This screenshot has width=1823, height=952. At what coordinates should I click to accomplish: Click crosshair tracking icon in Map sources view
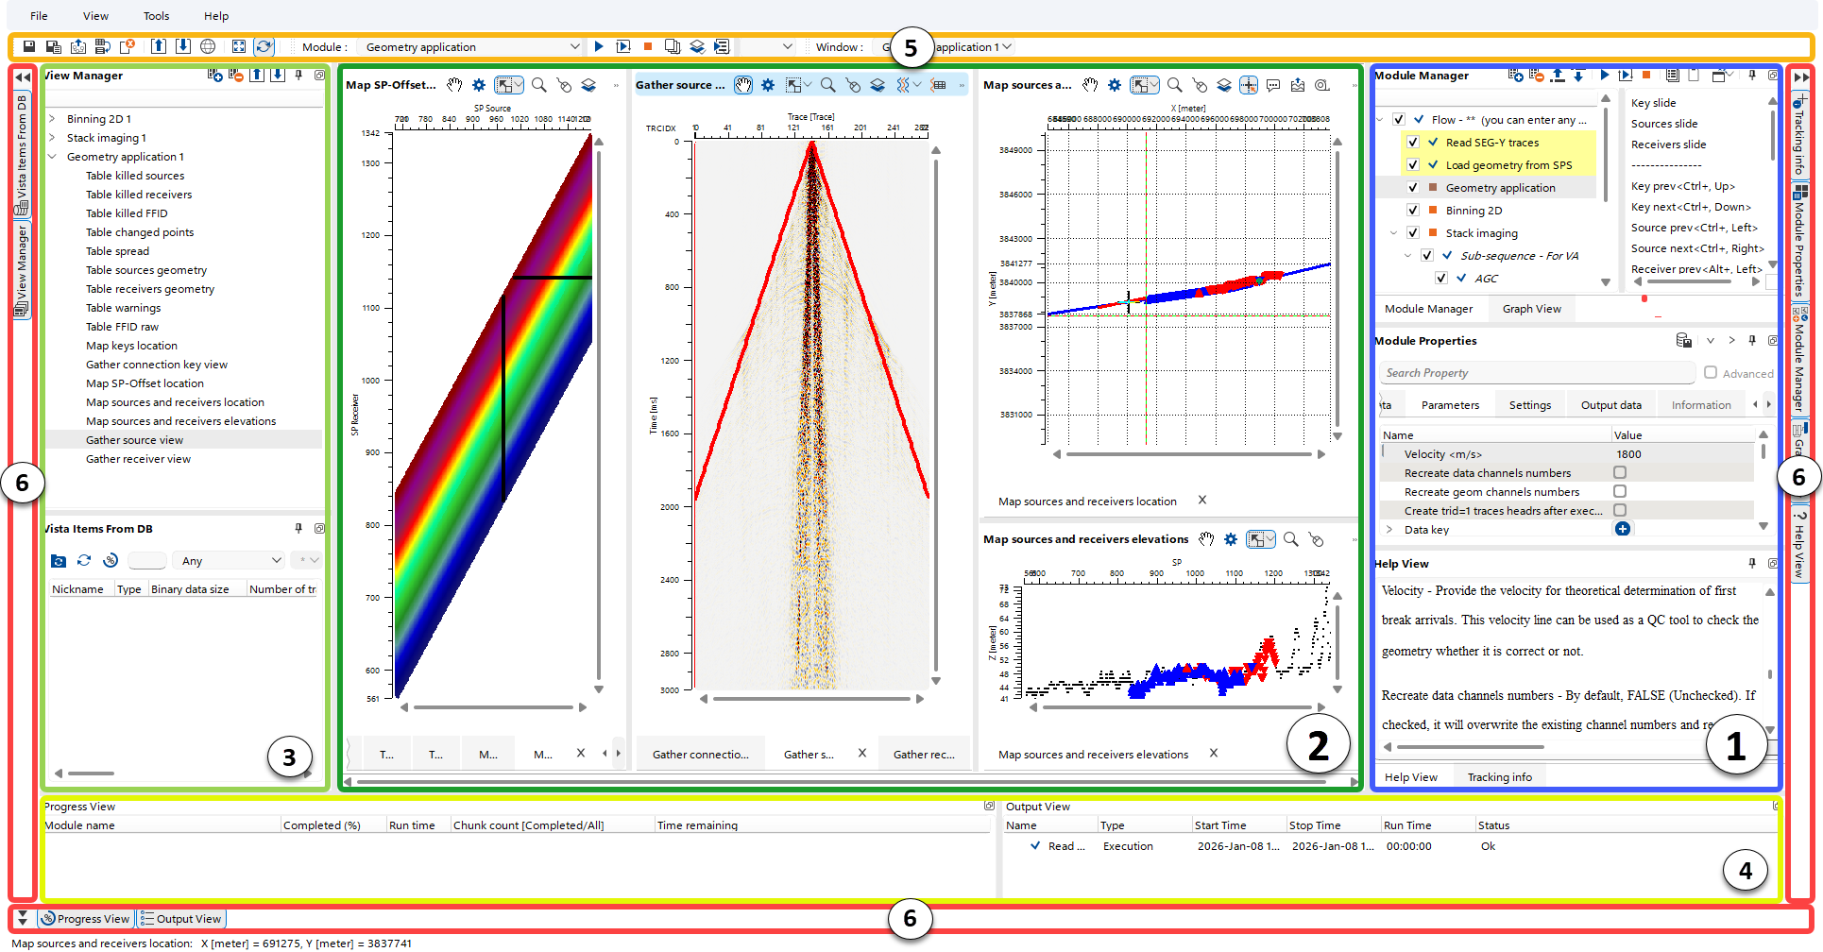(1249, 85)
